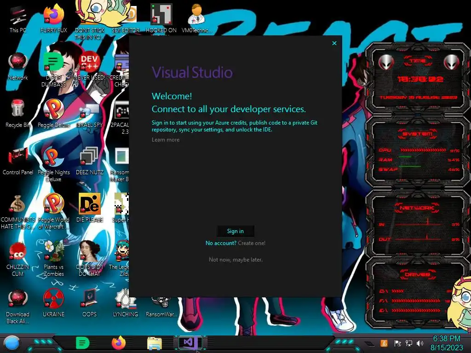Switch to Visual Studio taskbar button

[x=190, y=342]
